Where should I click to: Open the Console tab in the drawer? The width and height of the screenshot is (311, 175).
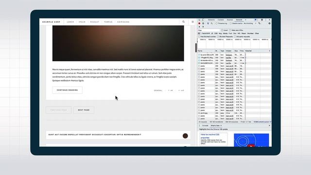tap(205, 125)
